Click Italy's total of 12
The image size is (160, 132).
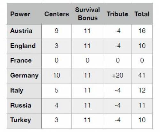(142, 90)
